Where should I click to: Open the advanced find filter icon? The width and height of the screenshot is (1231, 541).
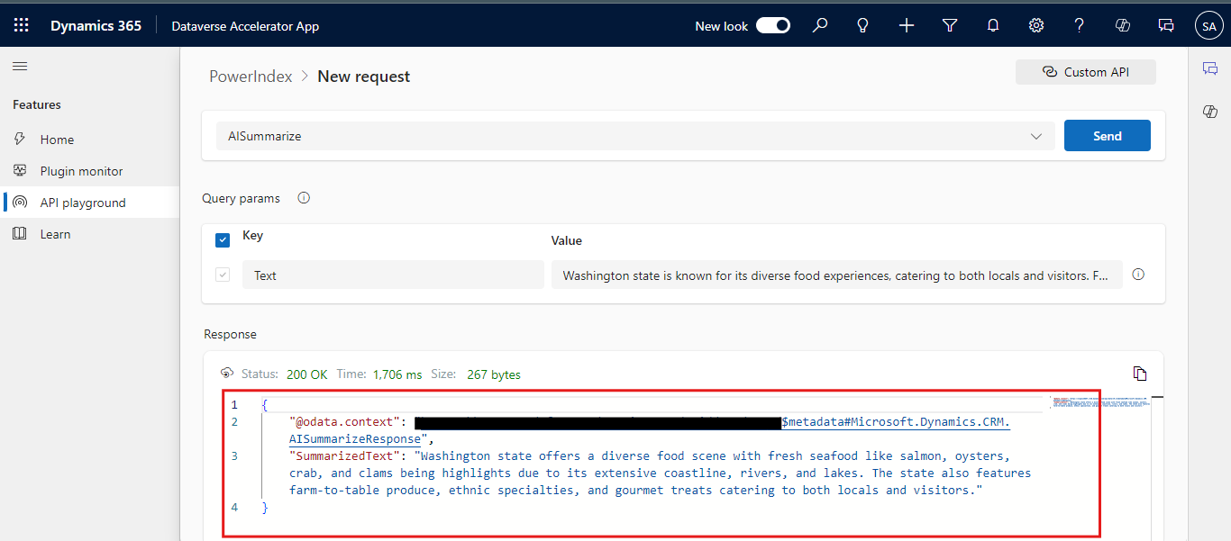950,26
